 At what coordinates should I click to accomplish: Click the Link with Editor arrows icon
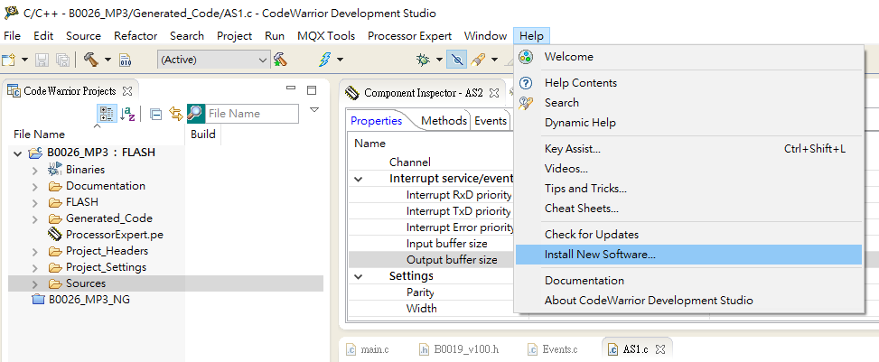(175, 114)
